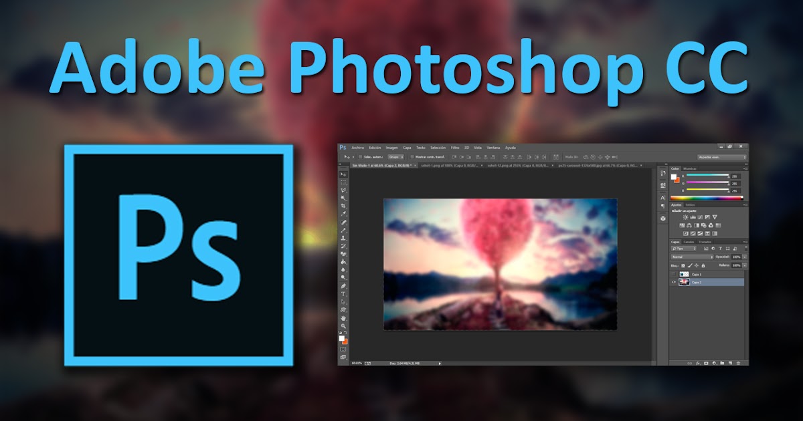Open the Aspectos esen. workspace dropdown
Screen dimensions: 803x421
click(x=722, y=157)
